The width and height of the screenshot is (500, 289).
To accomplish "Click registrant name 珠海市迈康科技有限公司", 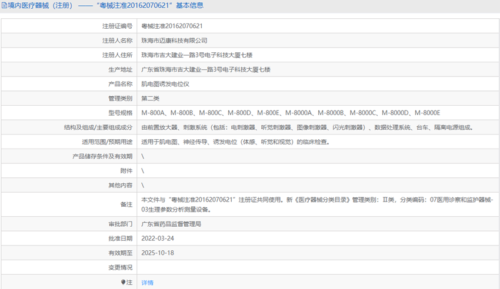I will (174, 41).
